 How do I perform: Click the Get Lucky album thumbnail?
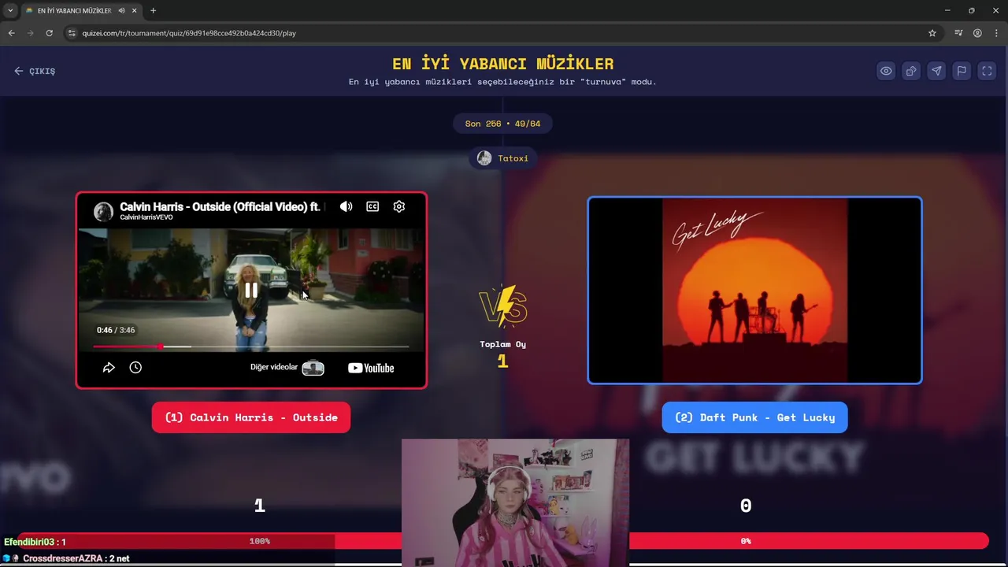point(754,291)
